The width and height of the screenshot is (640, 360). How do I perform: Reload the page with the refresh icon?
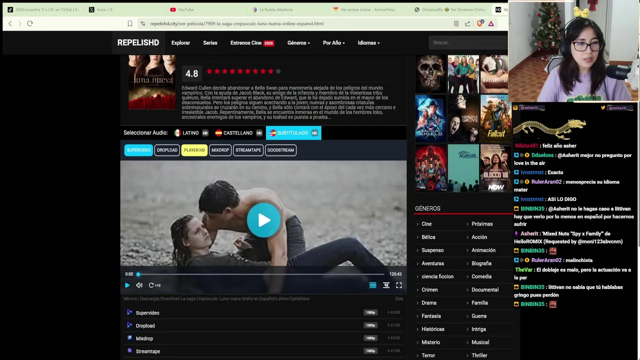tap(30, 23)
